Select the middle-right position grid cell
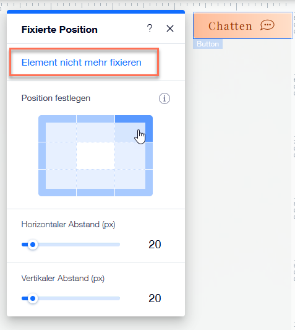 pos(134,156)
